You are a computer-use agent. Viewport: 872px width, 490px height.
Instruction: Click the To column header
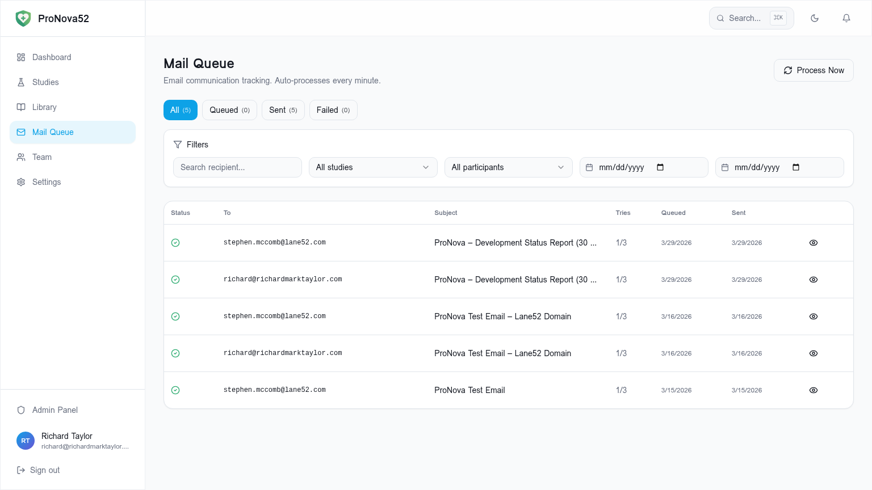pos(227,213)
